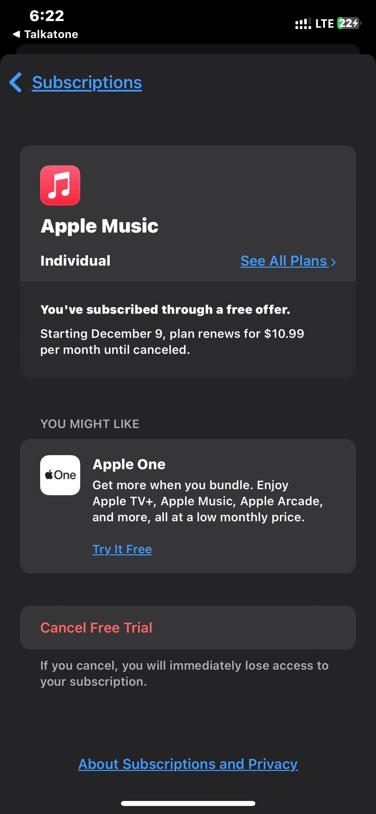
Task: Click Try It Free for Apple One
Action: [122, 549]
